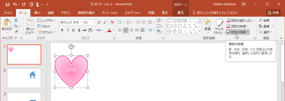Viewport: 285px width, 101px height.
Task: Switch to the 画面切り替え transitions tab
Action: 86,13
